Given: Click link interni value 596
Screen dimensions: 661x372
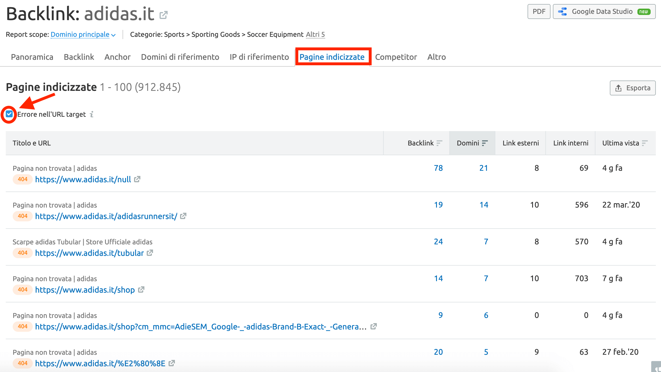Looking at the screenshot, I should (x=582, y=205).
